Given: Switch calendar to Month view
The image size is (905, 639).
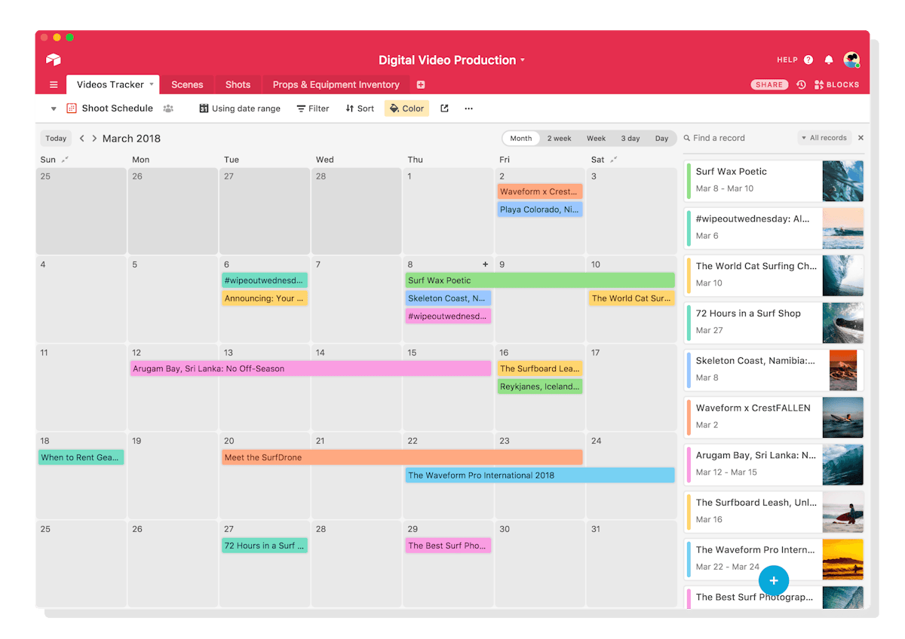Looking at the screenshot, I should (x=520, y=139).
